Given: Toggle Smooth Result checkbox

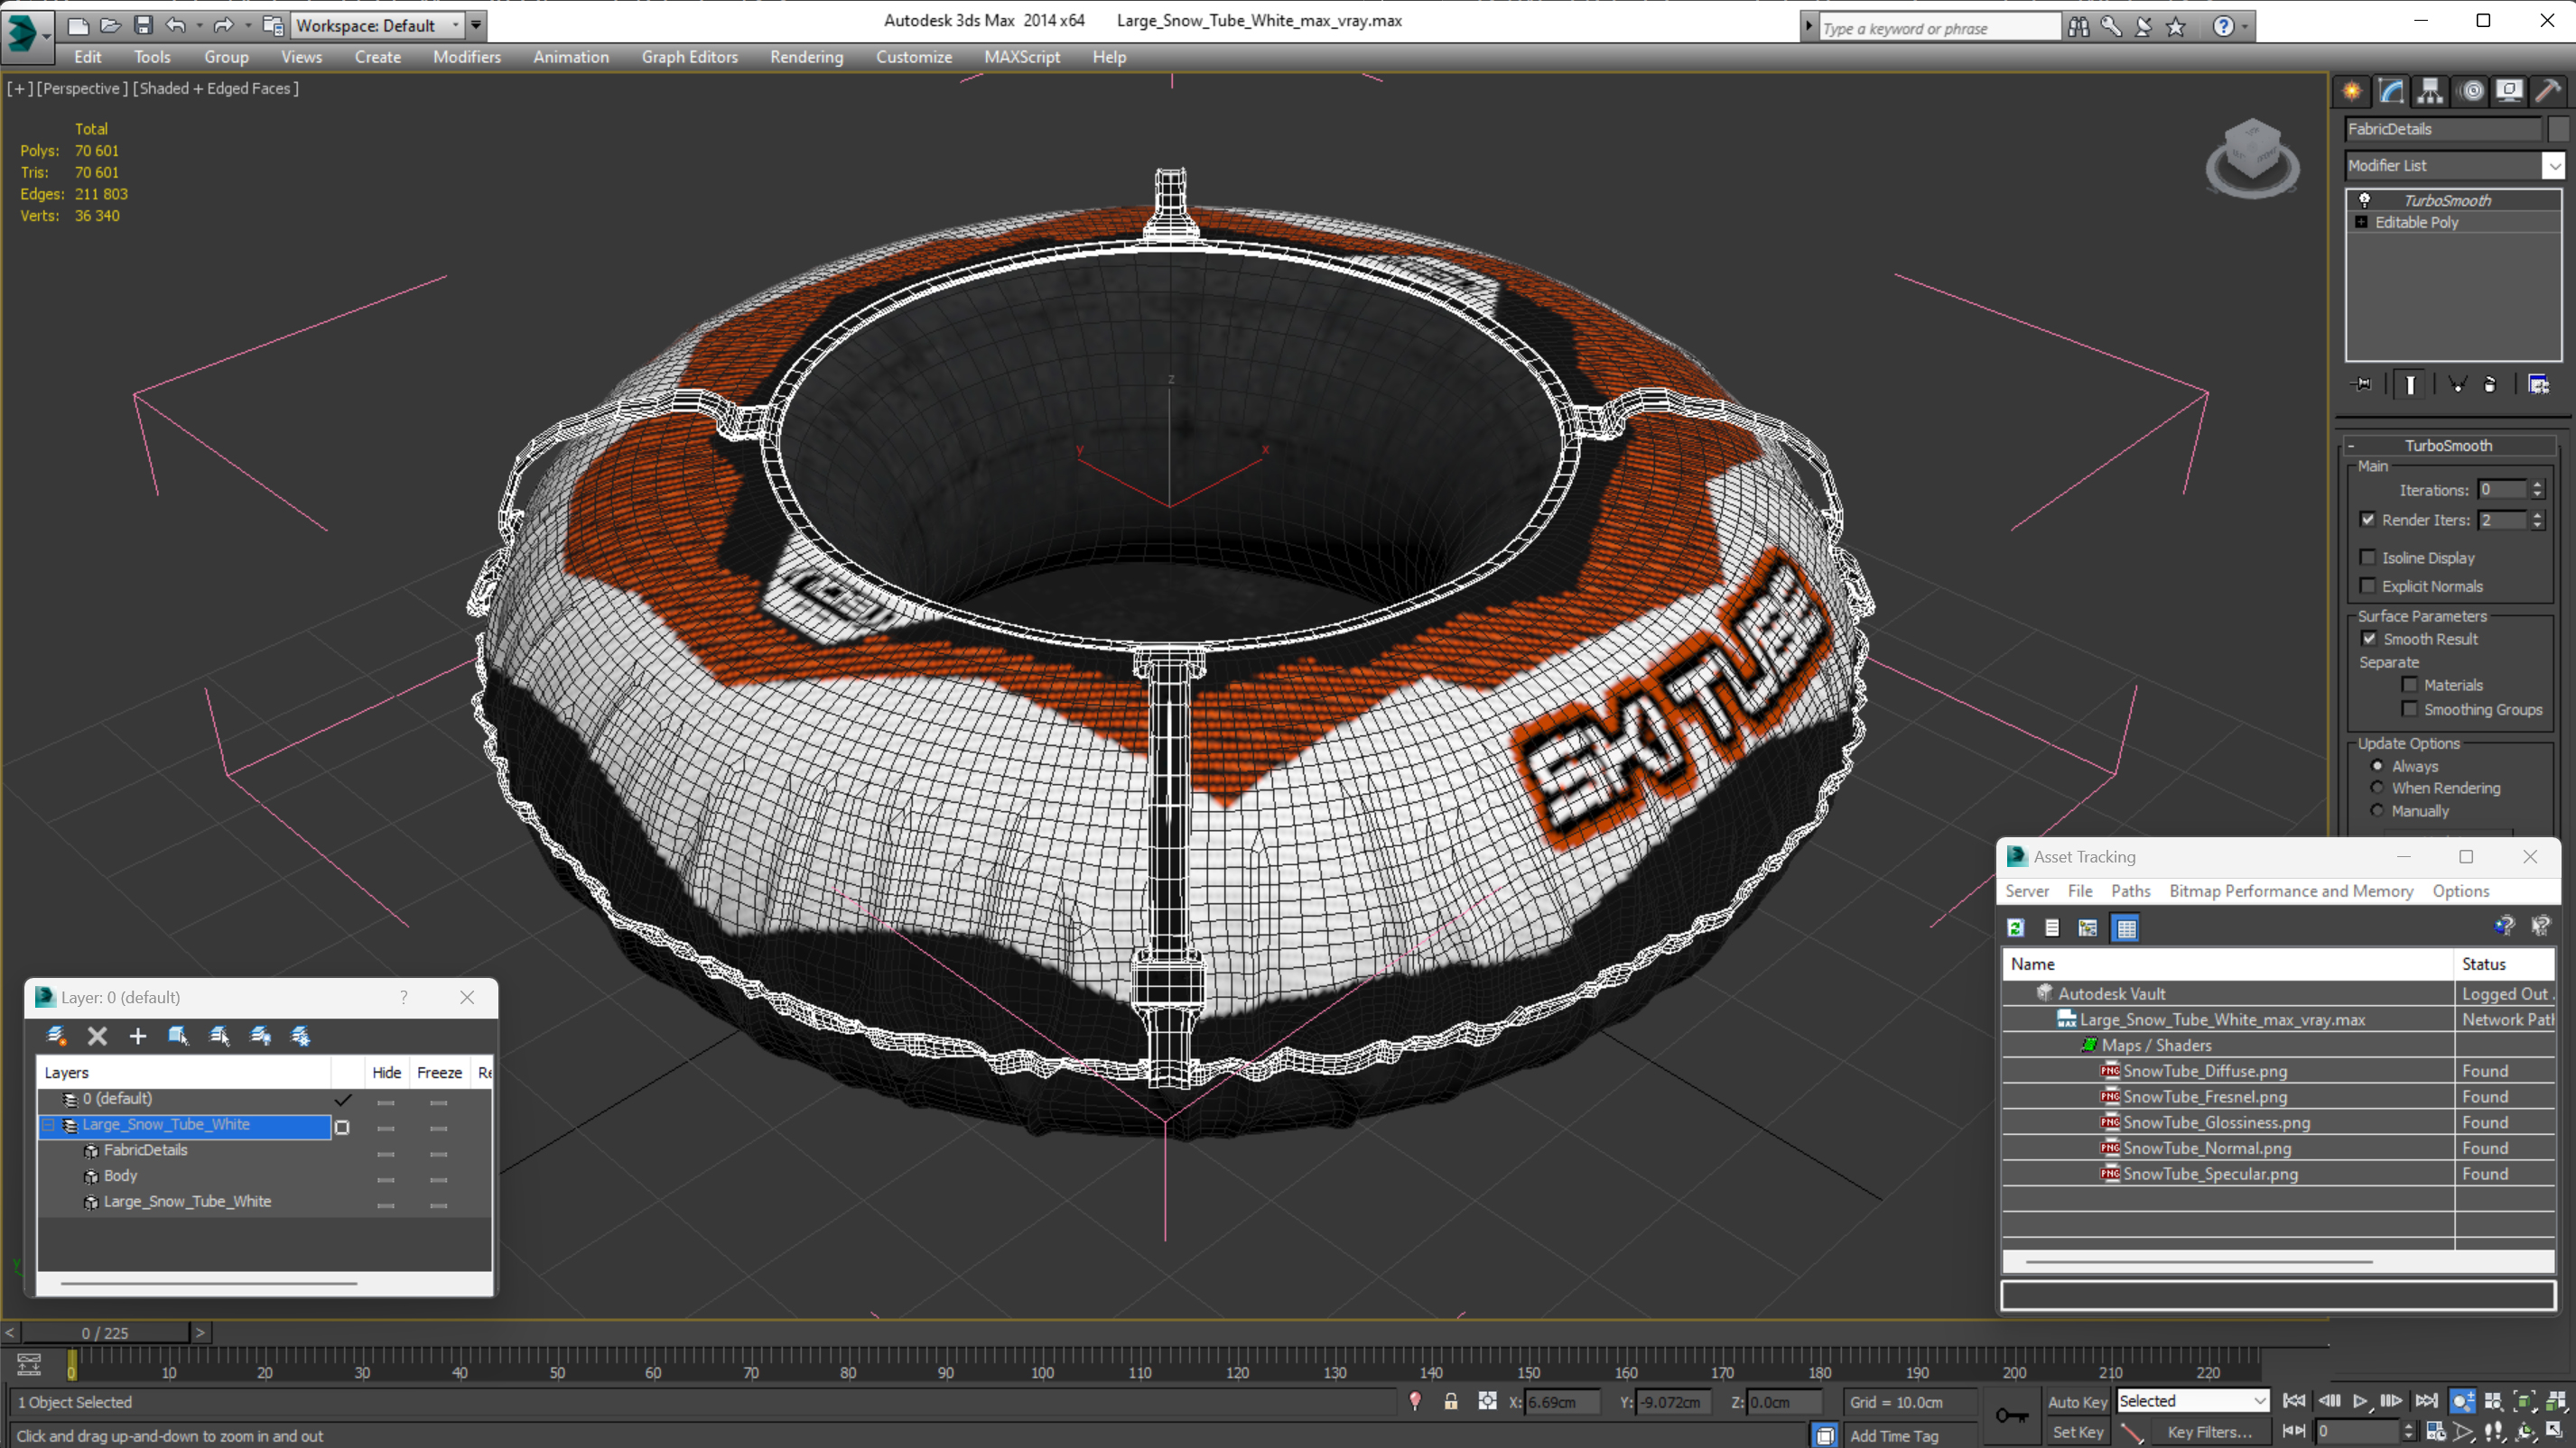Looking at the screenshot, I should pyautogui.click(x=2369, y=639).
